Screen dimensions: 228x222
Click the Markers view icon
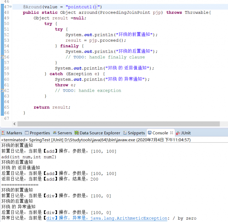tap(3, 133)
